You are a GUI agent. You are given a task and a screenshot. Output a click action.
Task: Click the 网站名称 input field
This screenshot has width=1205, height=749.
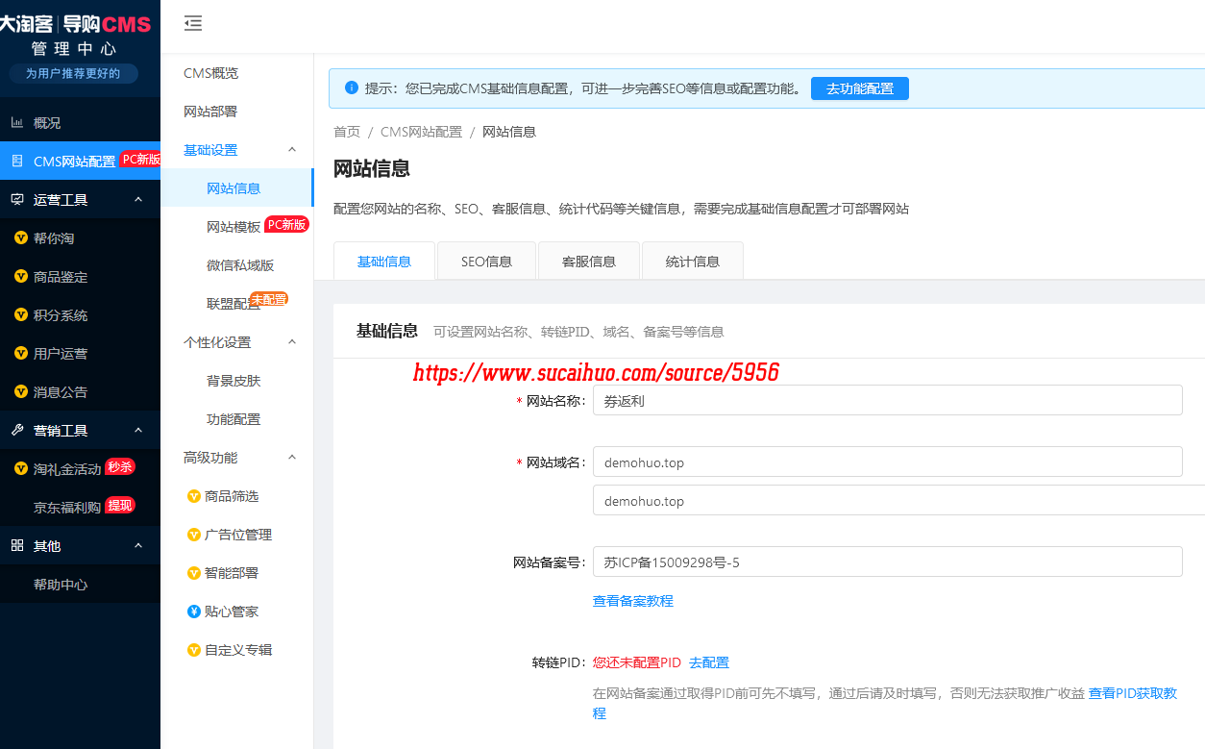click(x=886, y=401)
